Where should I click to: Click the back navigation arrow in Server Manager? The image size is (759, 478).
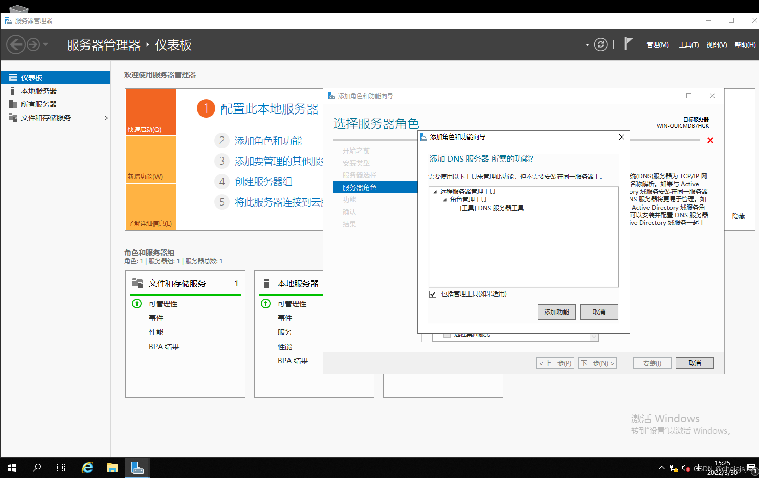point(15,44)
